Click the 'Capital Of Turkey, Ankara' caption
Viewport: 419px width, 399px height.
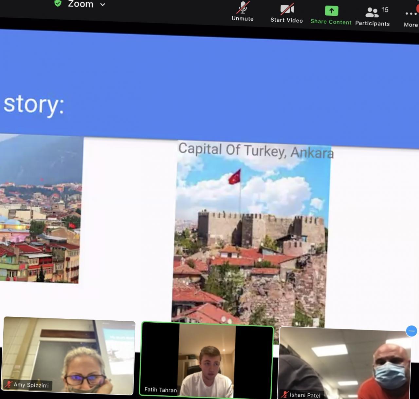(256, 151)
